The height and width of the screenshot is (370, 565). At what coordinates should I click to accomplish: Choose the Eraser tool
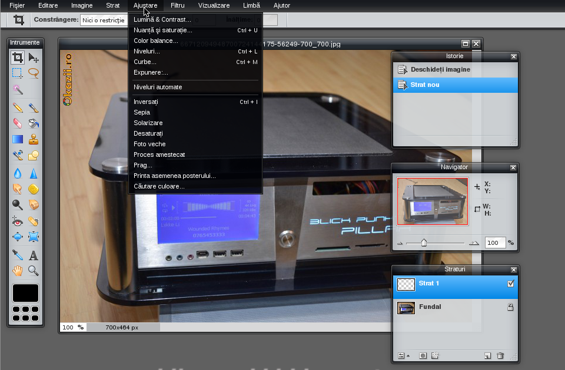pyautogui.click(x=17, y=123)
